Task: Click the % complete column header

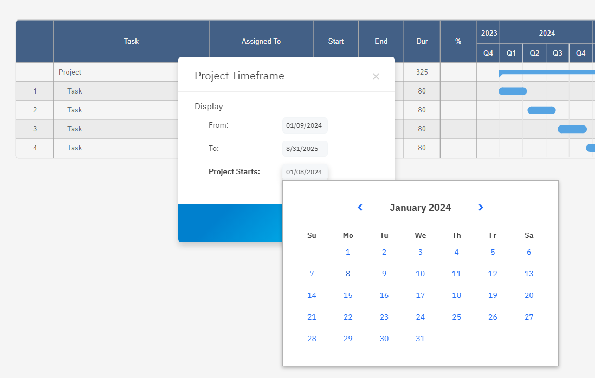Action: 458,41
